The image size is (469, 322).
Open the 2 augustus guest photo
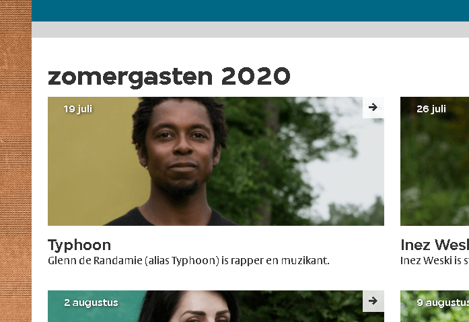coord(215,306)
